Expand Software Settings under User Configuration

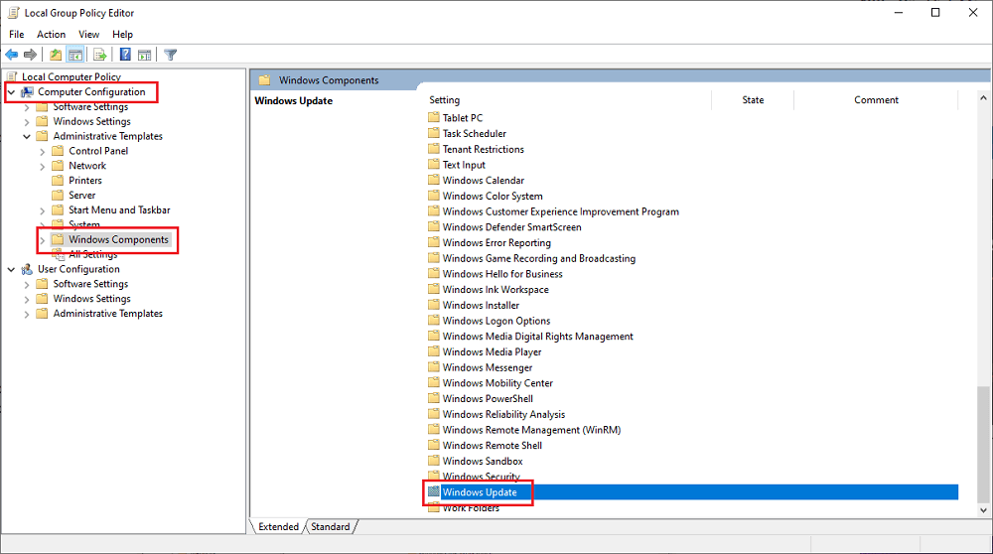pyautogui.click(x=27, y=284)
